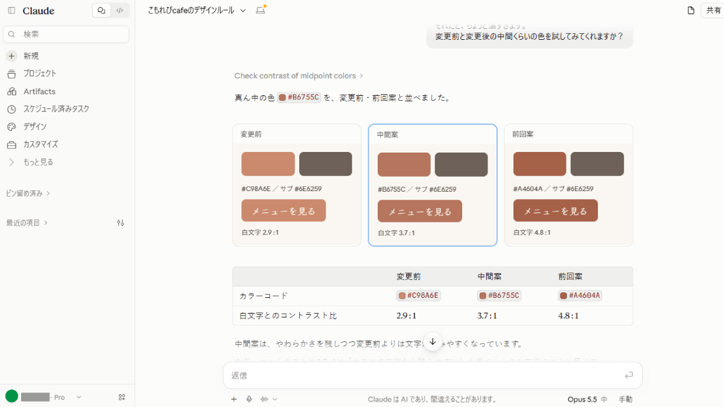This screenshot has width=724, height=407.
Task: Click the #C98A6E main swatch in 変更前
Action: click(268, 164)
